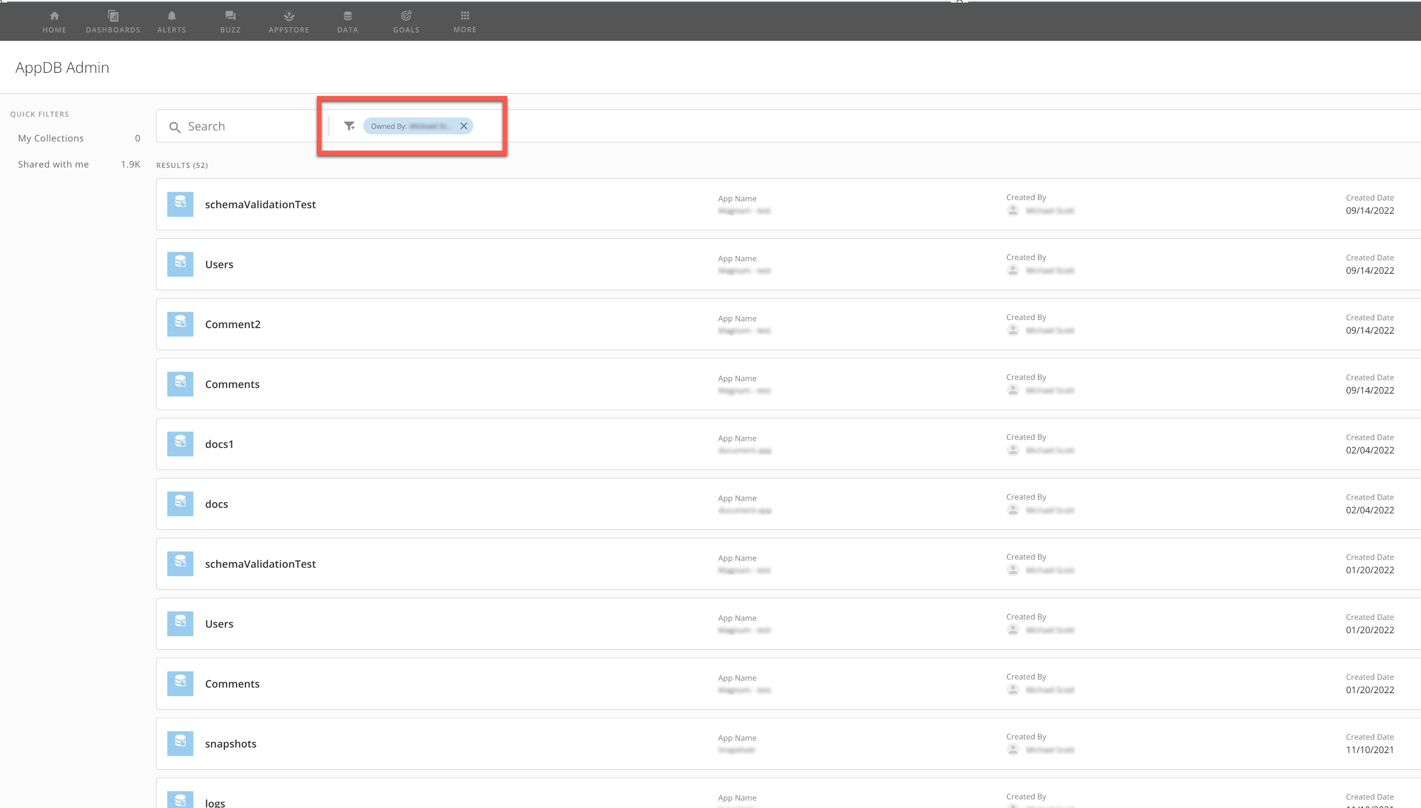Go to the Home tab
Viewport: 1421px width, 808px height.
54,21
